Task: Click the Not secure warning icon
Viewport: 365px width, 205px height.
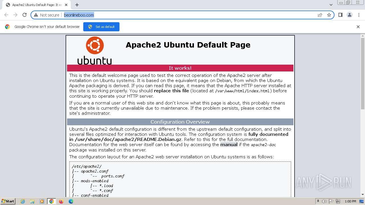Action: click(36, 15)
